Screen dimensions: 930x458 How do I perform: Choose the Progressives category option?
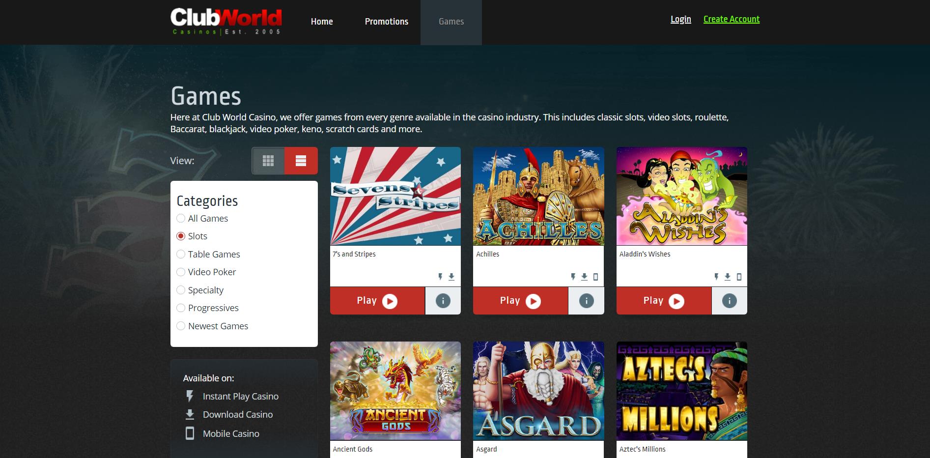181,308
